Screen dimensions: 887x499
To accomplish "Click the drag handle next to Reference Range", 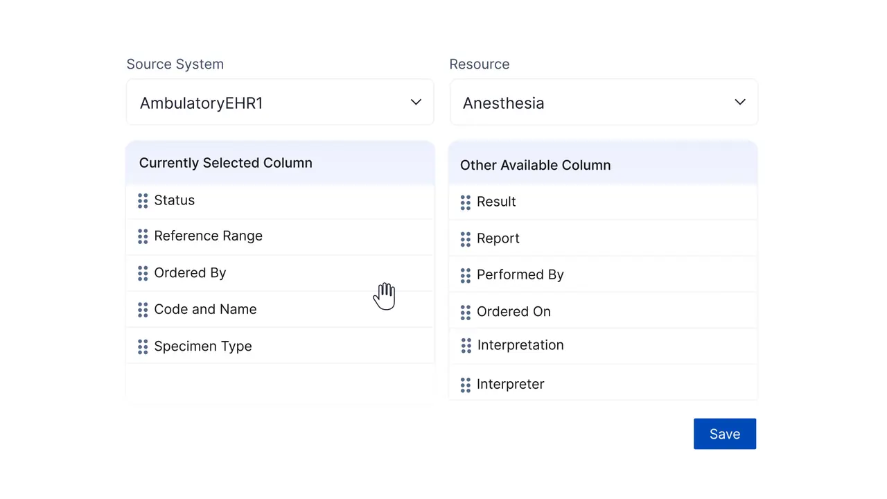I will 143,236.
